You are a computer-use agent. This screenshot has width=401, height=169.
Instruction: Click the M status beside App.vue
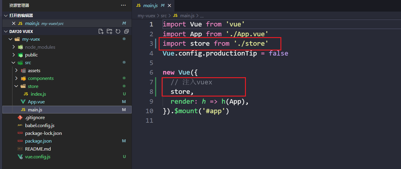coord(124,102)
